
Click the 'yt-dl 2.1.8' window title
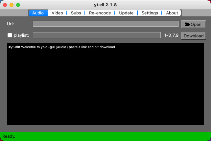pos(105,5)
